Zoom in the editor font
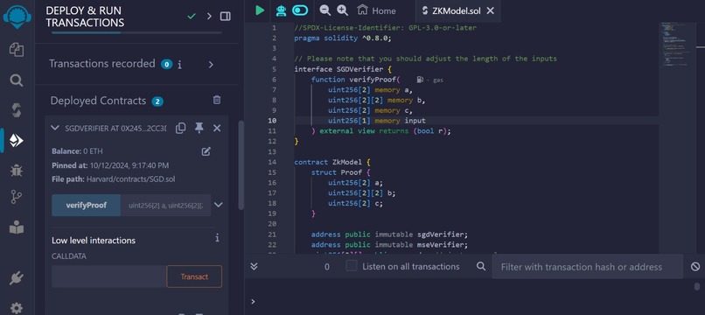This screenshot has height=315, width=705. pos(342,10)
